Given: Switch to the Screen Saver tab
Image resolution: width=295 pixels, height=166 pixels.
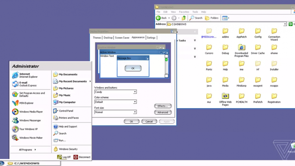Looking at the screenshot, I should tap(122, 38).
